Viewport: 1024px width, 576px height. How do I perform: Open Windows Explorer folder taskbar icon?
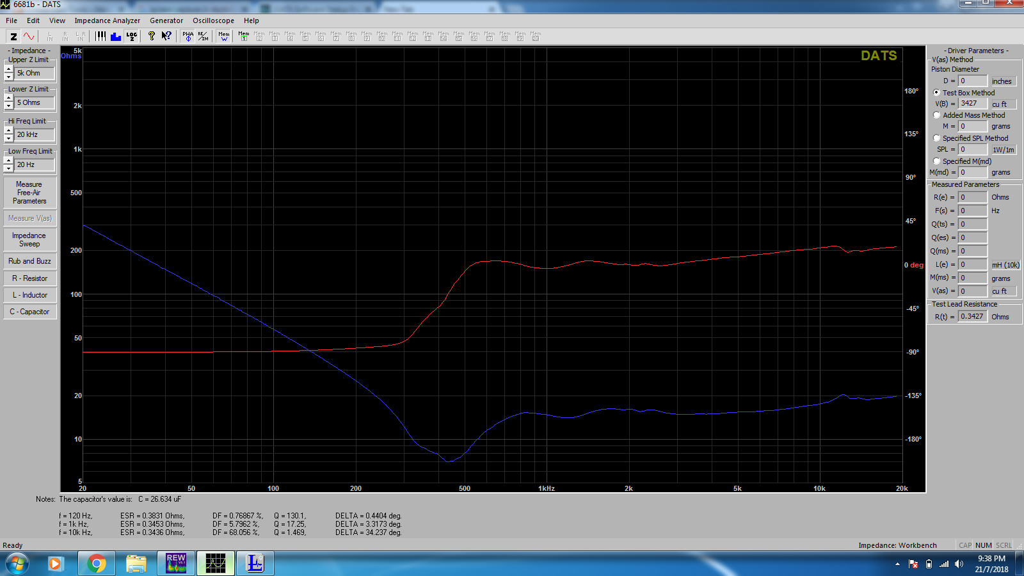click(x=136, y=564)
